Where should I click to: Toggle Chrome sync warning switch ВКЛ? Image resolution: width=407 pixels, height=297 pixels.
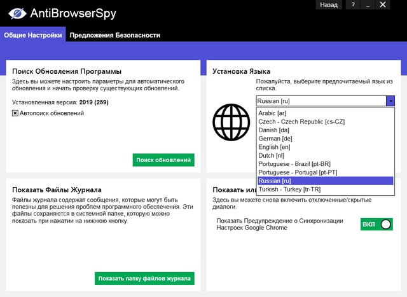(x=376, y=224)
